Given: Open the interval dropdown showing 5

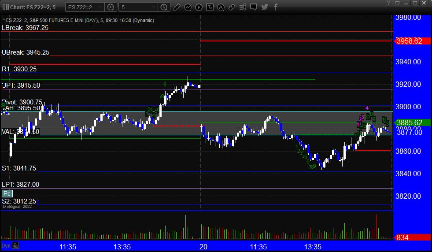Looking at the screenshot, I should tap(138, 7).
